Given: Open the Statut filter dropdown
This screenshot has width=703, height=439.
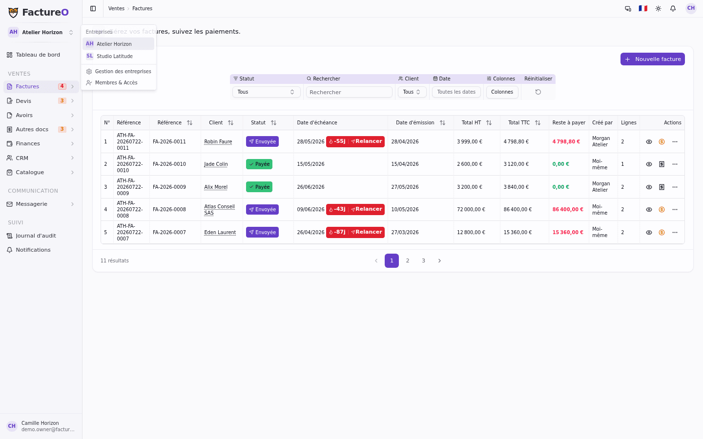Looking at the screenshot, I should [266, 92].
